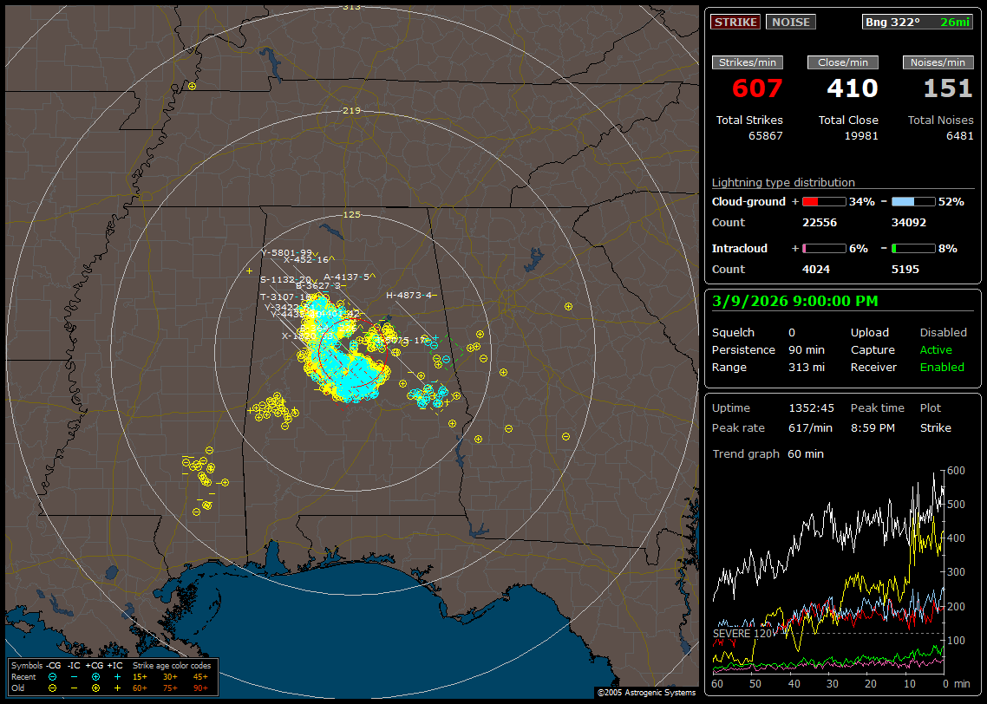Click the 90+ strike age color code

(200, 688)
